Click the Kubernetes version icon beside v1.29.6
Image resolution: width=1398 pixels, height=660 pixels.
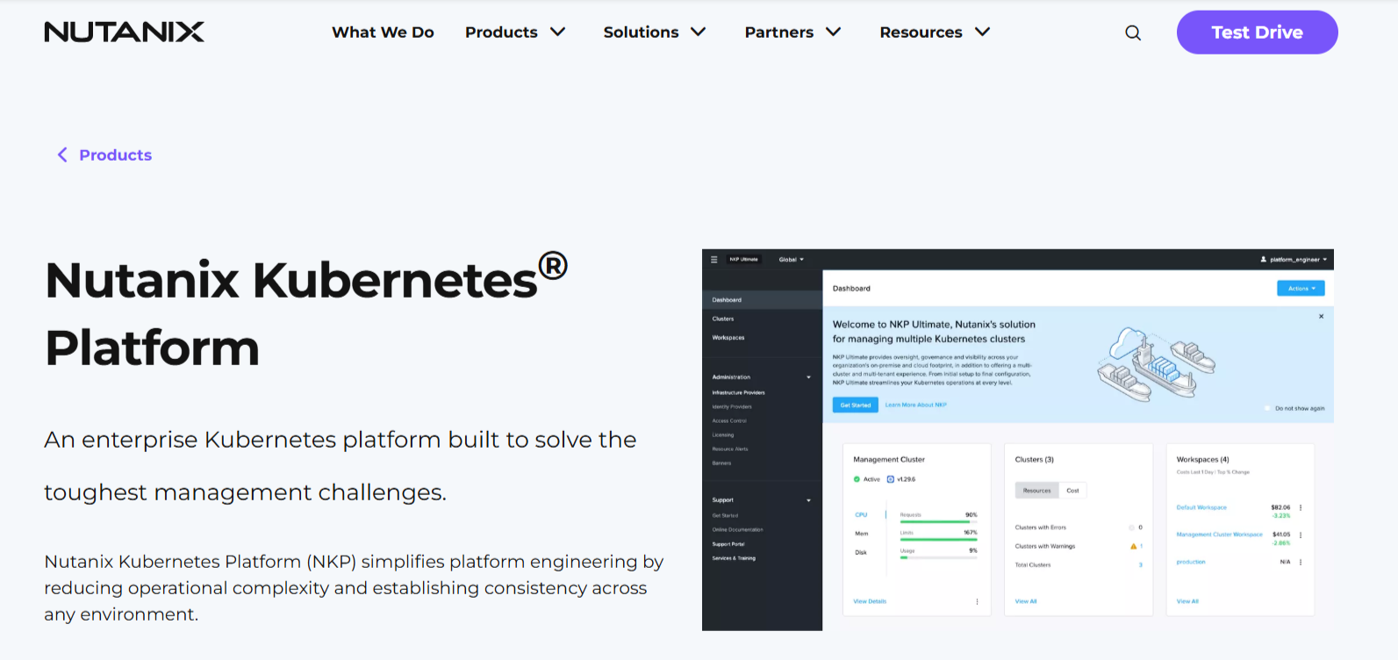[x=891, y=479]
